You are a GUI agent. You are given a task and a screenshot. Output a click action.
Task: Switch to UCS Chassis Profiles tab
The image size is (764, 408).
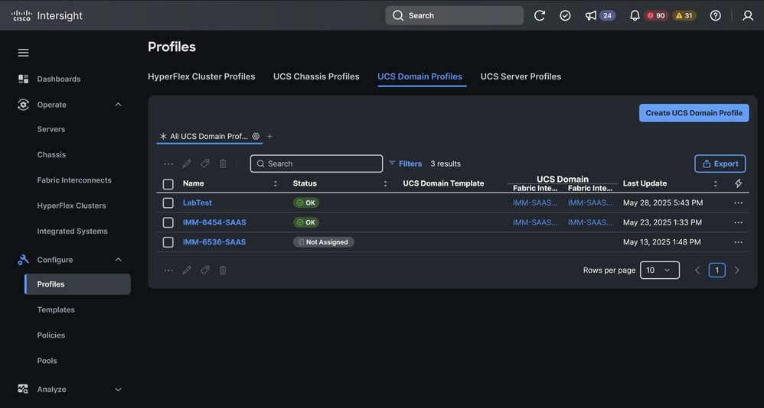(x=316, y=76)
